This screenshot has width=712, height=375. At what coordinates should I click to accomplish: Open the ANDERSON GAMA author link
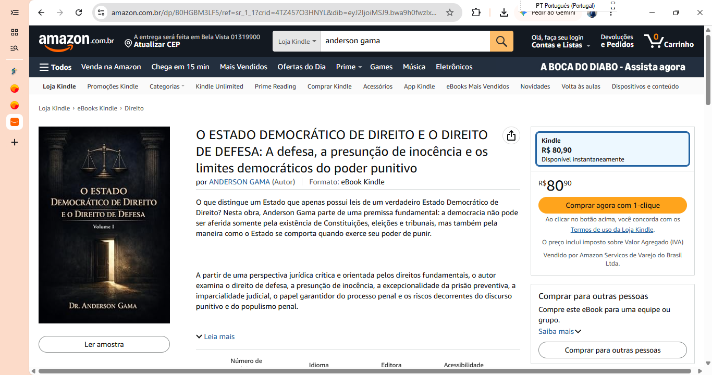239,182
